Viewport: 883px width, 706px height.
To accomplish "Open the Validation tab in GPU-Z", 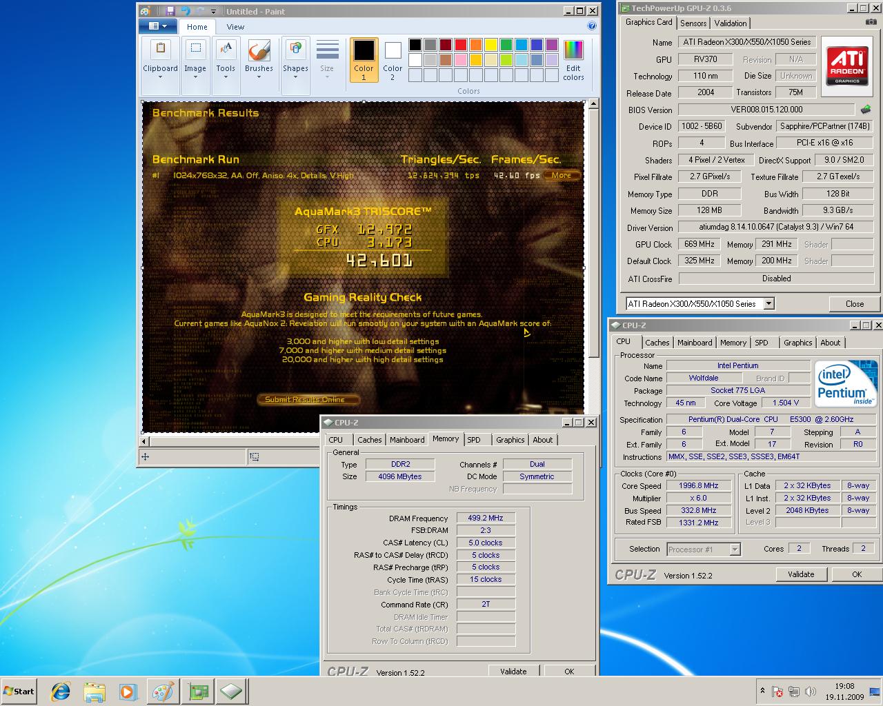I will pos(731,23).
